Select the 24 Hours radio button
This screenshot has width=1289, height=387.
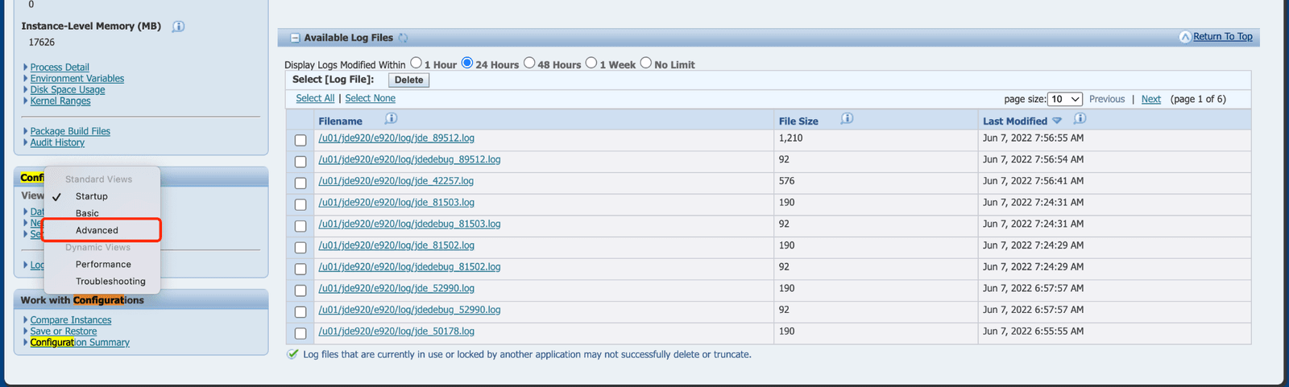466,63
